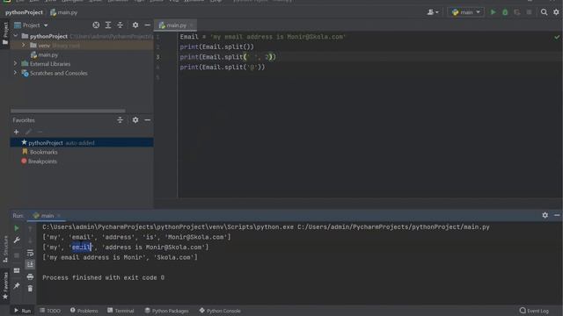
Task: Open the Run tool window button
Action: pyautogui.click(x=23, y=311)
